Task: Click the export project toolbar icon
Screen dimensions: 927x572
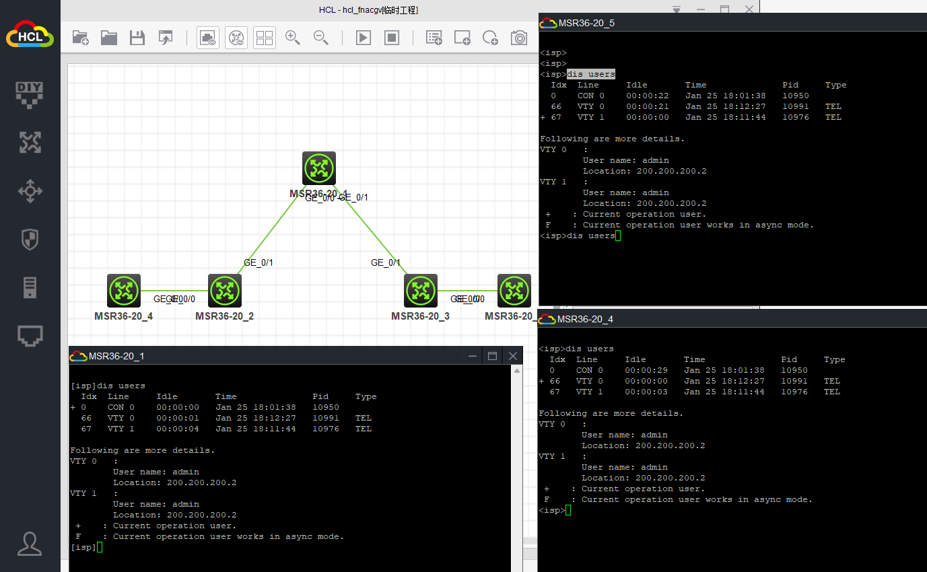Action: tap(166, 38)
